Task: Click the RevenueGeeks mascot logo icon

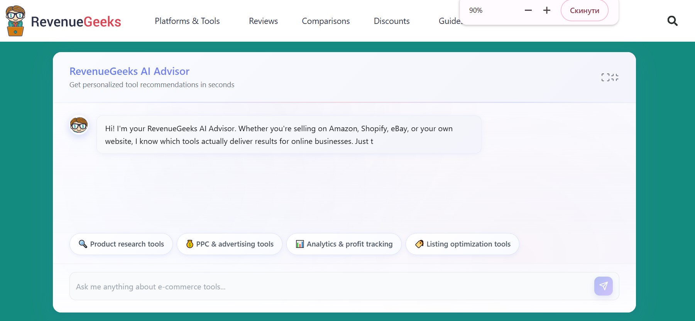Action: [x=15, y=21]
